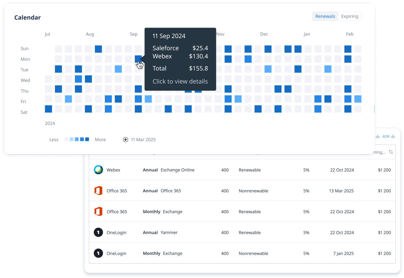Click the hovered 11 Sep 2024 calendar cell

138,59
